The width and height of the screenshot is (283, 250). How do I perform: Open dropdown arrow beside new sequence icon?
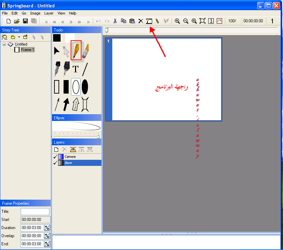click(19, 37)
